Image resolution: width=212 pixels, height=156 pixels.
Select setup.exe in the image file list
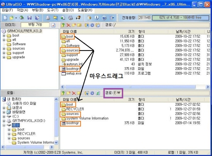tap(72, 73)
